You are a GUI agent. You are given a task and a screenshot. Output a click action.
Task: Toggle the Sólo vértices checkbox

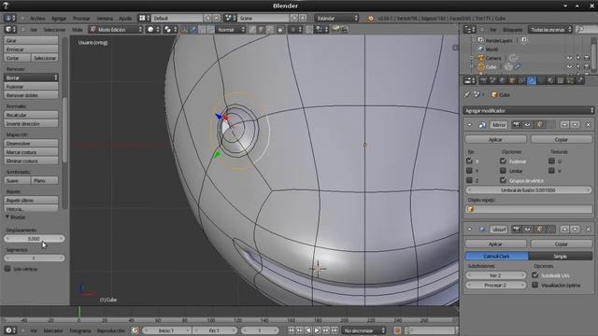[7, 269]
